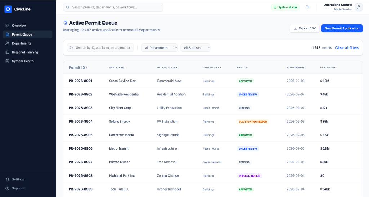Click the CivicLine logo icon
Screen dimensions: 369x197
tap(8, 9)
